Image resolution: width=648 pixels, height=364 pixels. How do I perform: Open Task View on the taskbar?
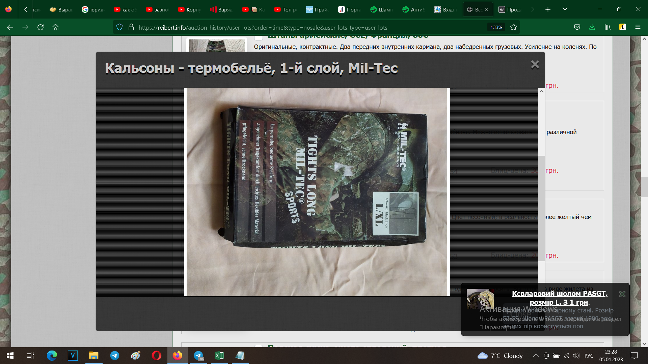[x=30, y=356]
